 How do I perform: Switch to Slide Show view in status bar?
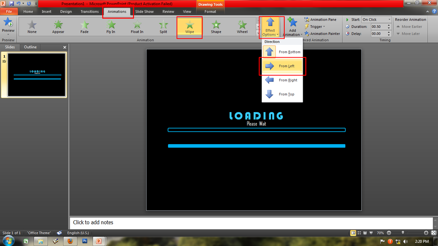tap(371, 233)
